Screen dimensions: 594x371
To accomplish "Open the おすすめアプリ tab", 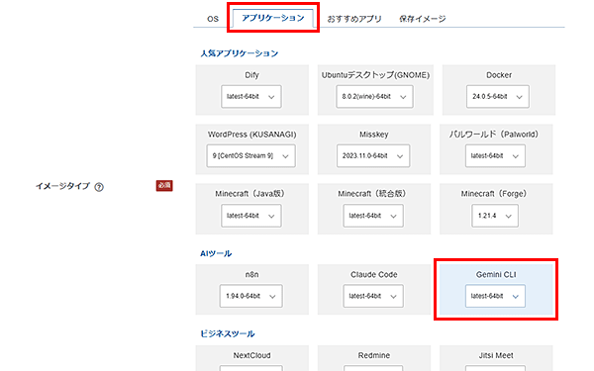I will 354,19.
